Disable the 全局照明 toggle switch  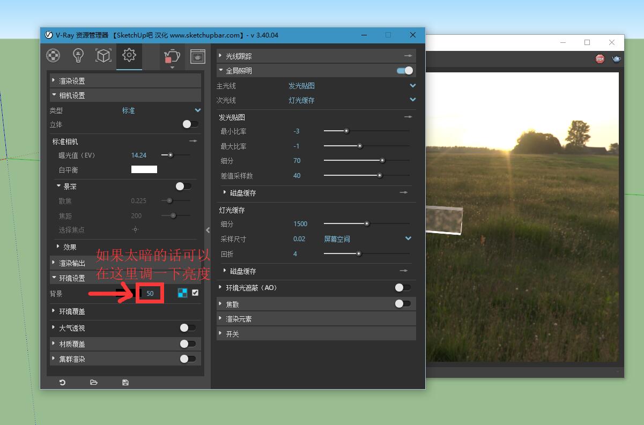tap(405, 71)
